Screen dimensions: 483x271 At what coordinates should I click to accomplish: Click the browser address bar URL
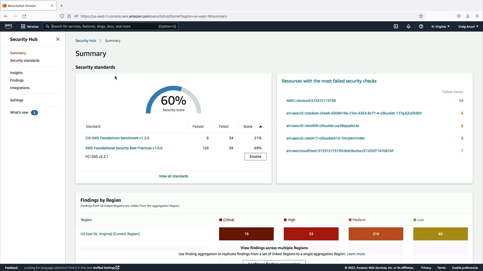click(x=154, y=16)
